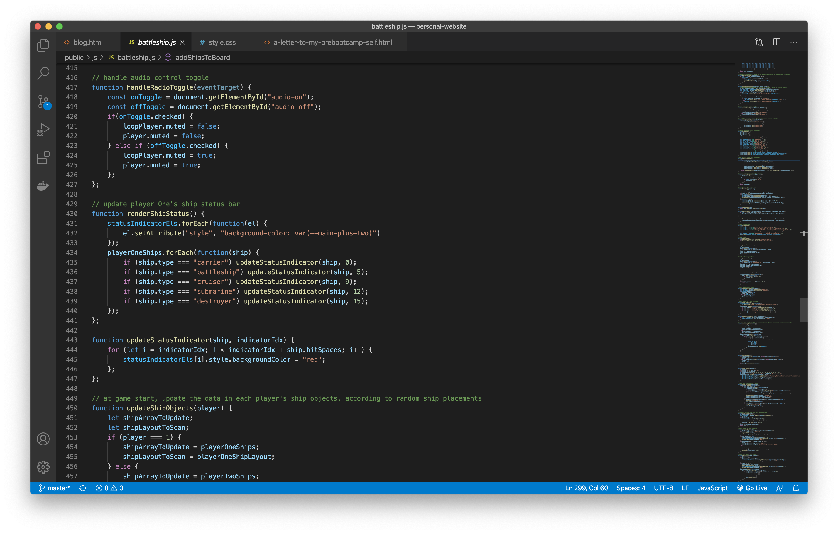Click the macOS green zoom window button
Viewport: 838px width, 534px height.
tap(59, 26)
